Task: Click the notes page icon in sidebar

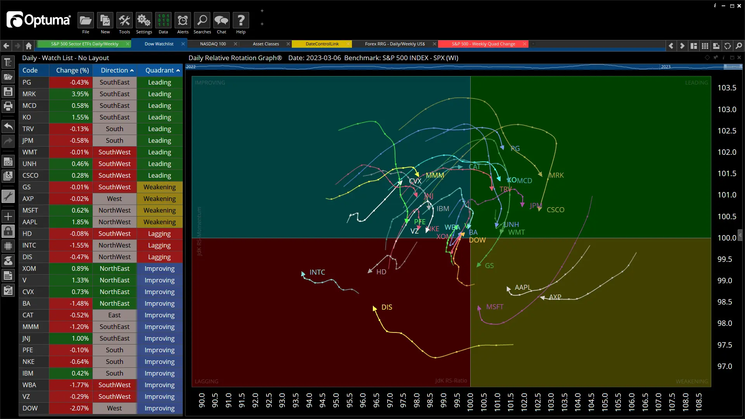Action: point(8,276)
